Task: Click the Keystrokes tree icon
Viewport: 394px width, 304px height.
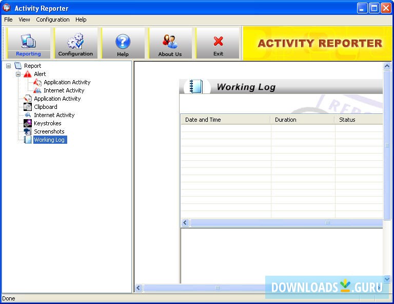Action: tap(28, 123)
